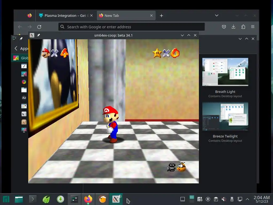Viewport: 273px width, 205px height.
Task: Switch to Firefox in the taskbar
Action: point(88,199)
